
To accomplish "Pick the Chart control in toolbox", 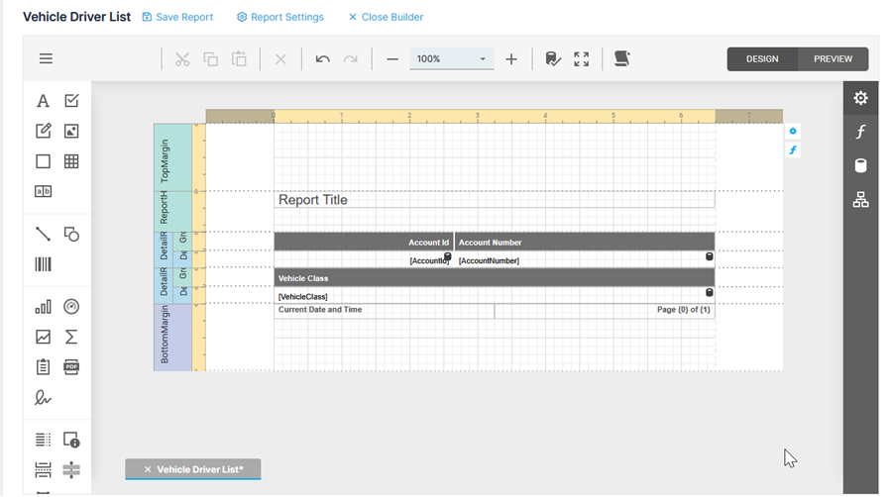I will (x=43, y=307).
